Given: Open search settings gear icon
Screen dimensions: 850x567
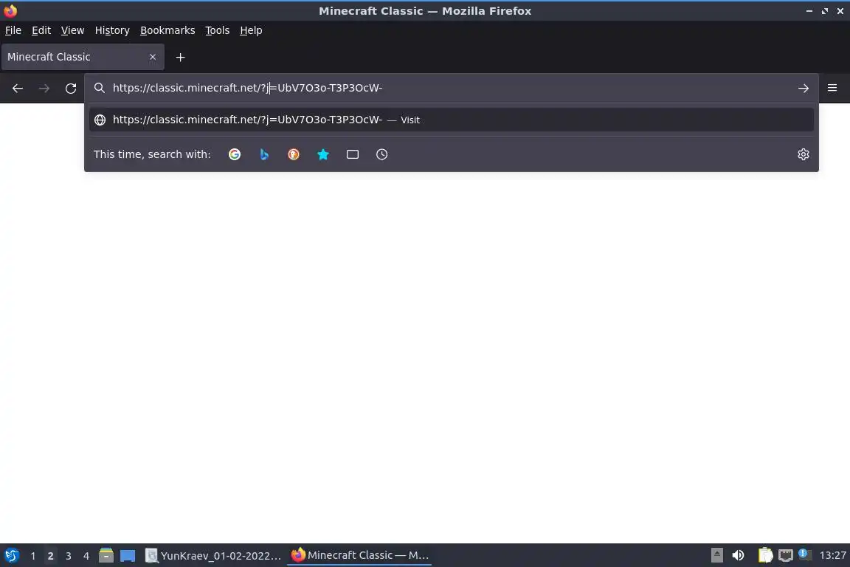Looking at the screenshot, I should [x=804, y=154].
